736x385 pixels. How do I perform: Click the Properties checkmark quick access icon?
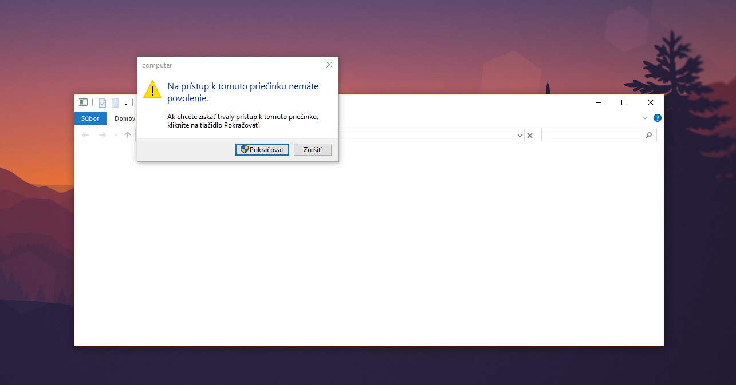[103, 103]
